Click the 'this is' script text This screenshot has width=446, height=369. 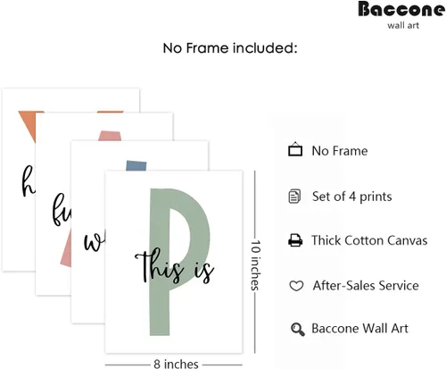[175, 266]
